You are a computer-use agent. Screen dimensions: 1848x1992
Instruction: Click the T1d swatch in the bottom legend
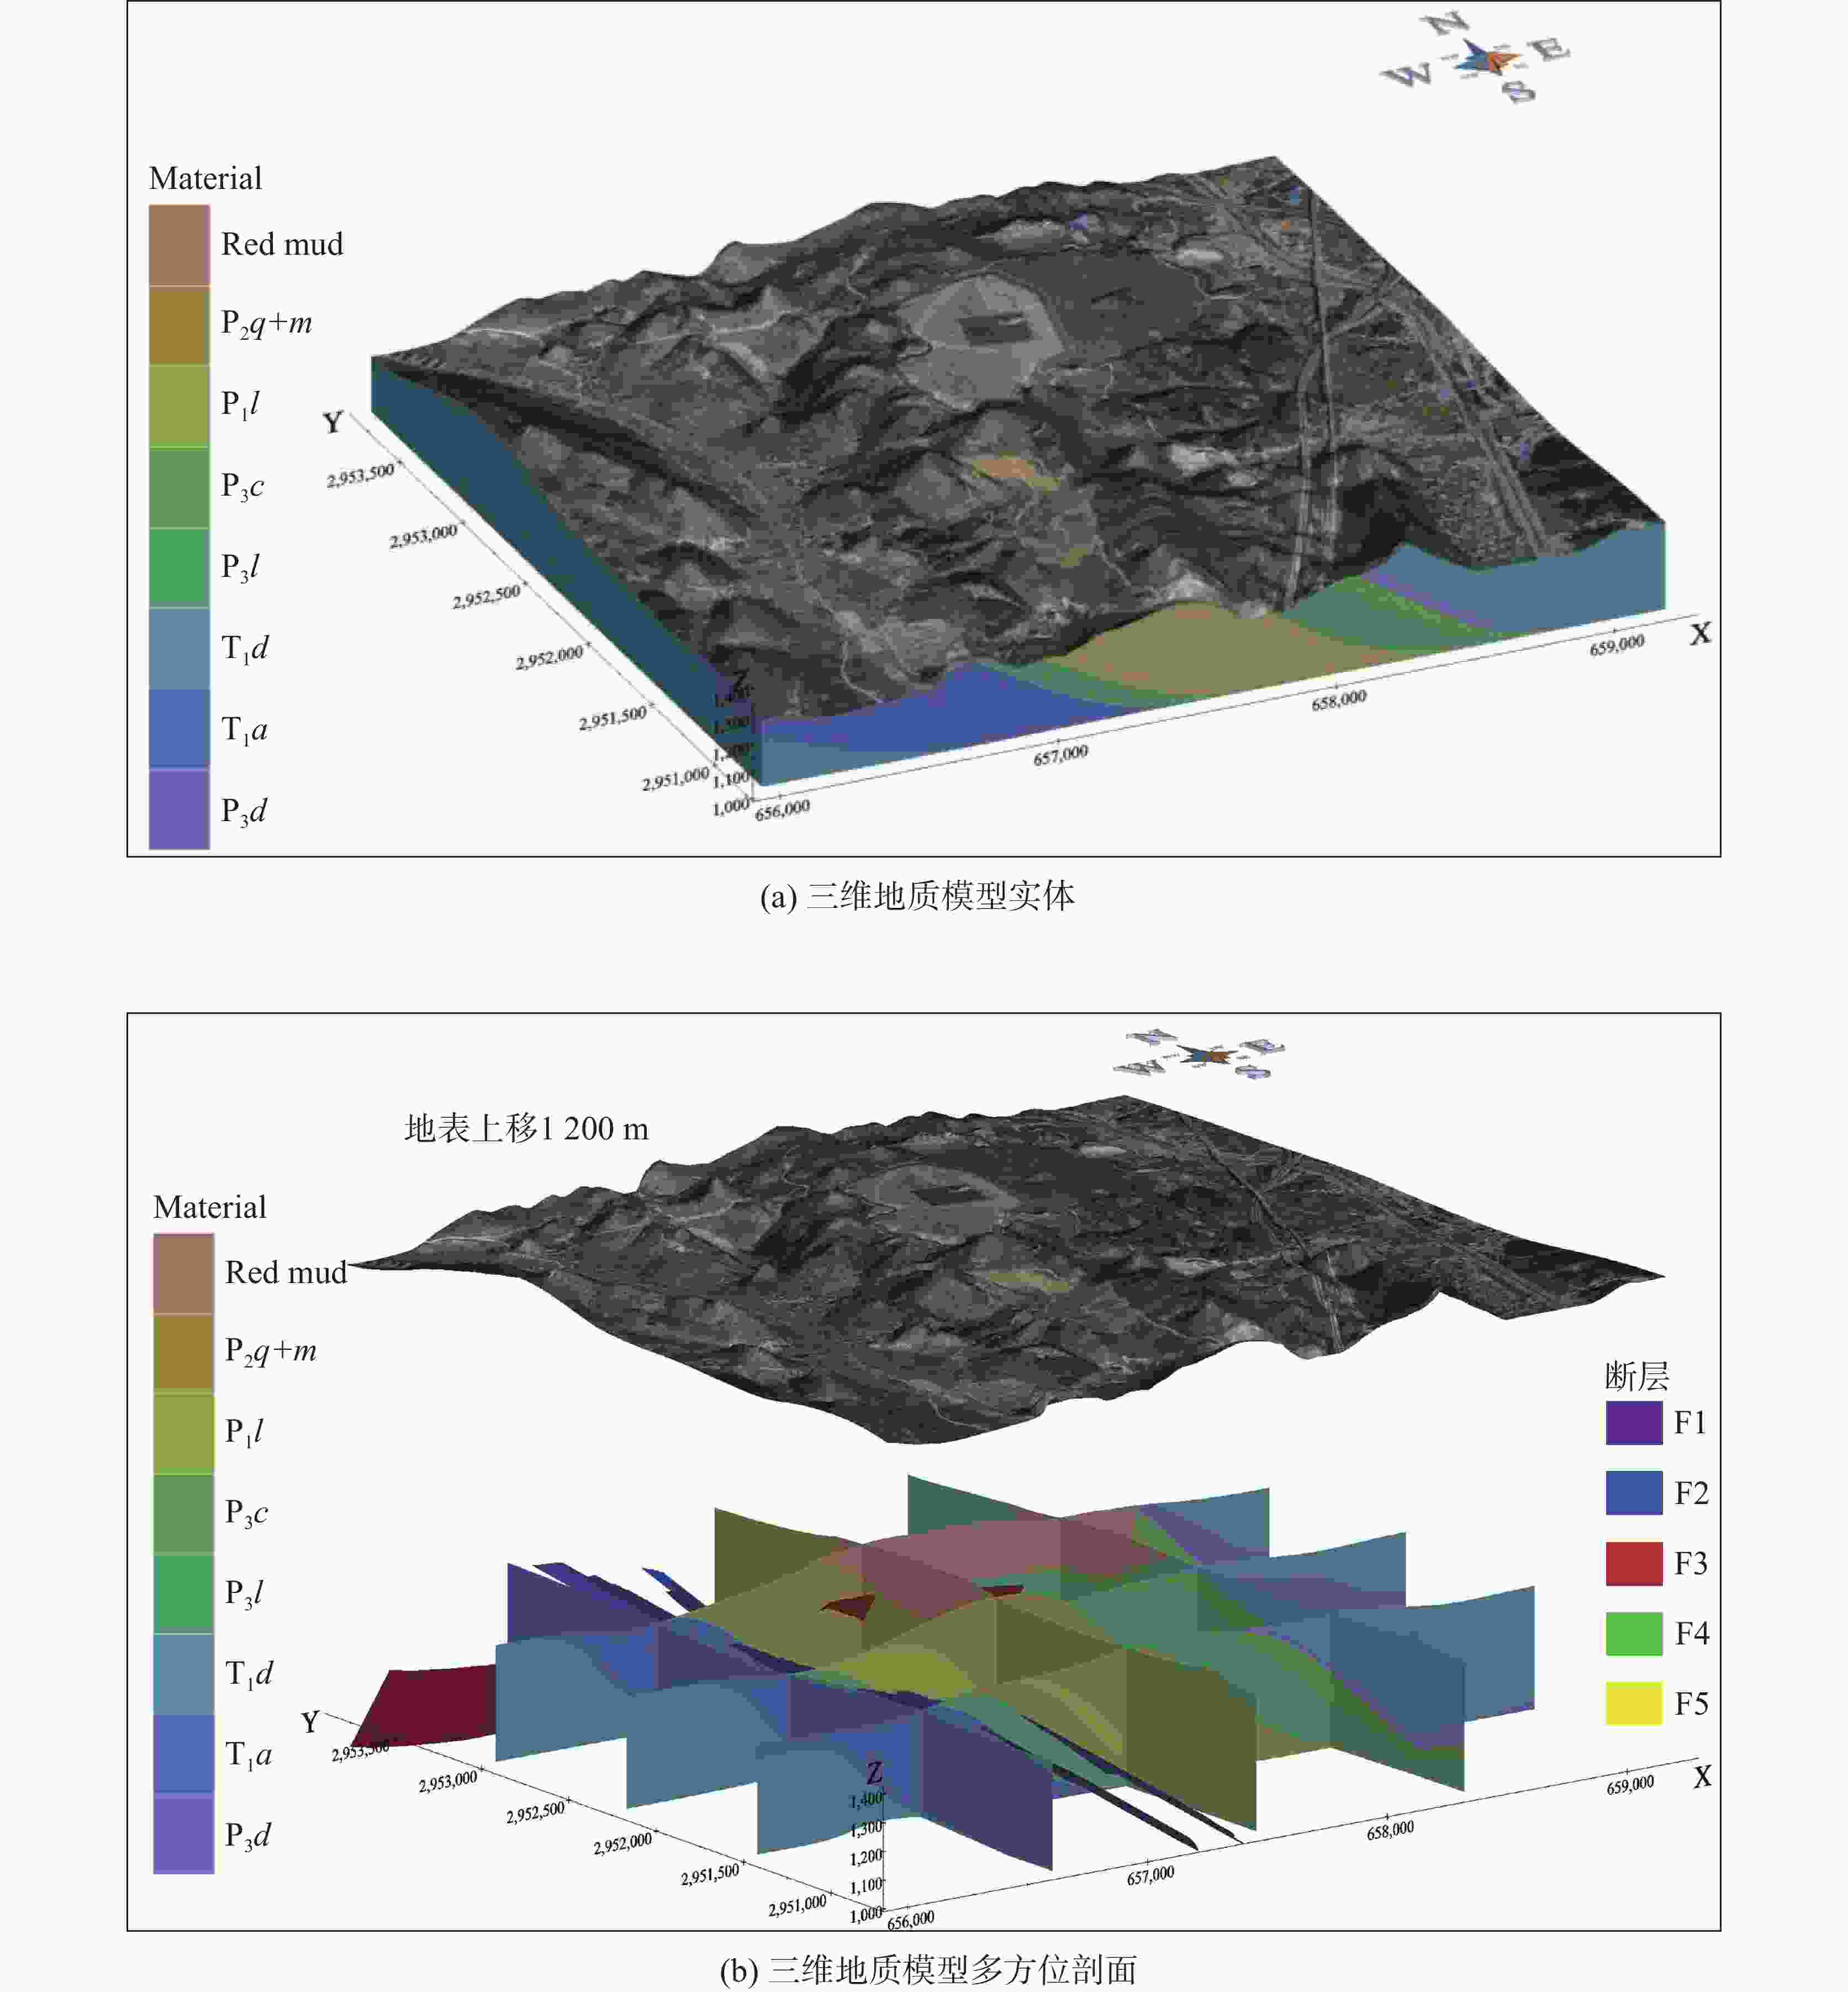coord(183,1674)
